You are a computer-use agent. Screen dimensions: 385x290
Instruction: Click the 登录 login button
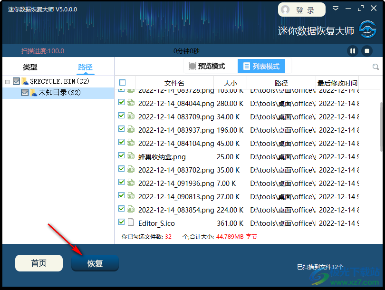pos(302,10)
